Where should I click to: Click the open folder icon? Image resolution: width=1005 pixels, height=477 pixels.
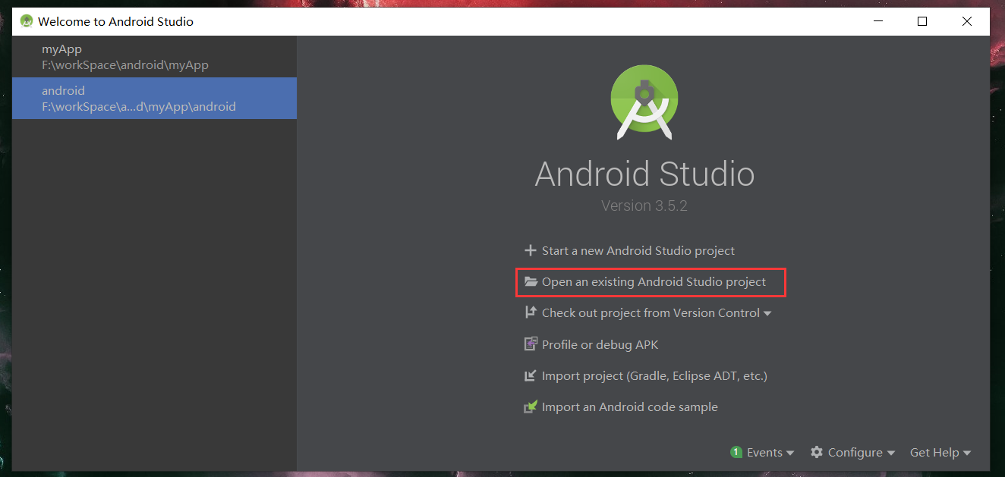click(x=531, y=282)
